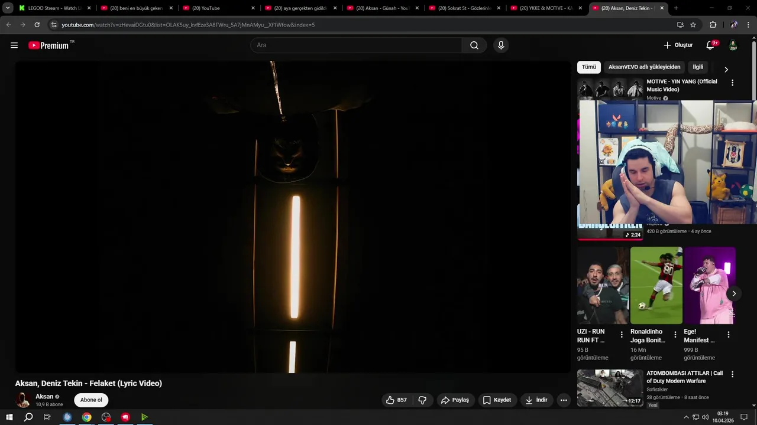Open Windows taskbar search

click(28, 417)
